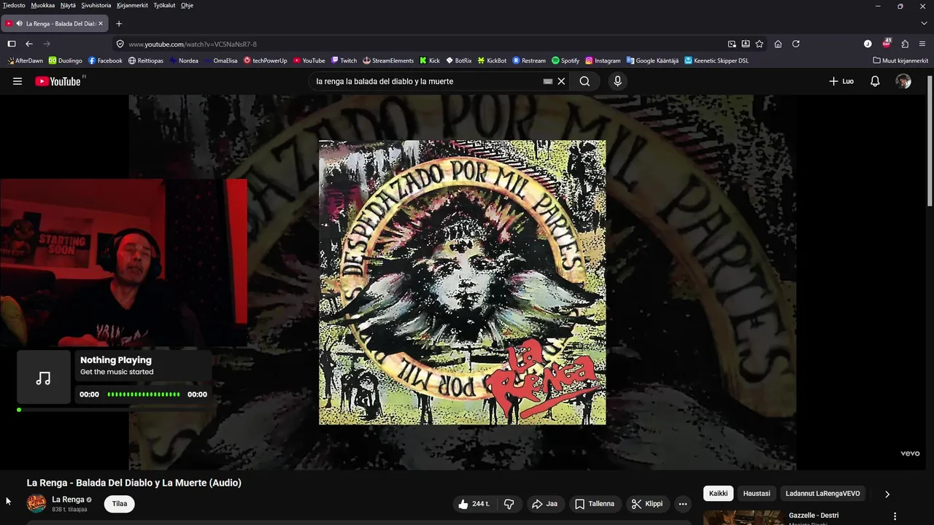Select the Kaikki filter chip
Screen dimensions: 934x525
click(719, 494)
